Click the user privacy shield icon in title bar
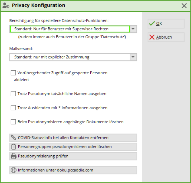Screen dimensions: 191x183 [x=6, y=5]
